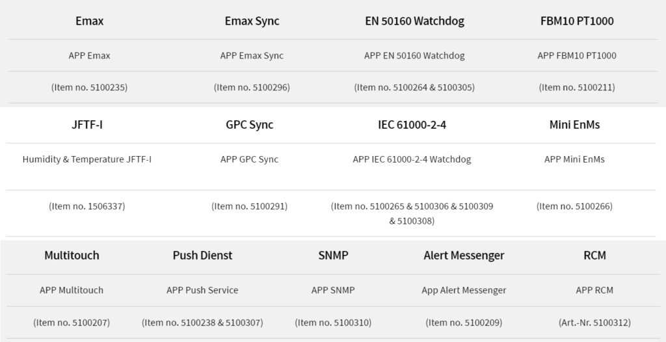Select the Emax Sync heading

click(x=252, y=21)
